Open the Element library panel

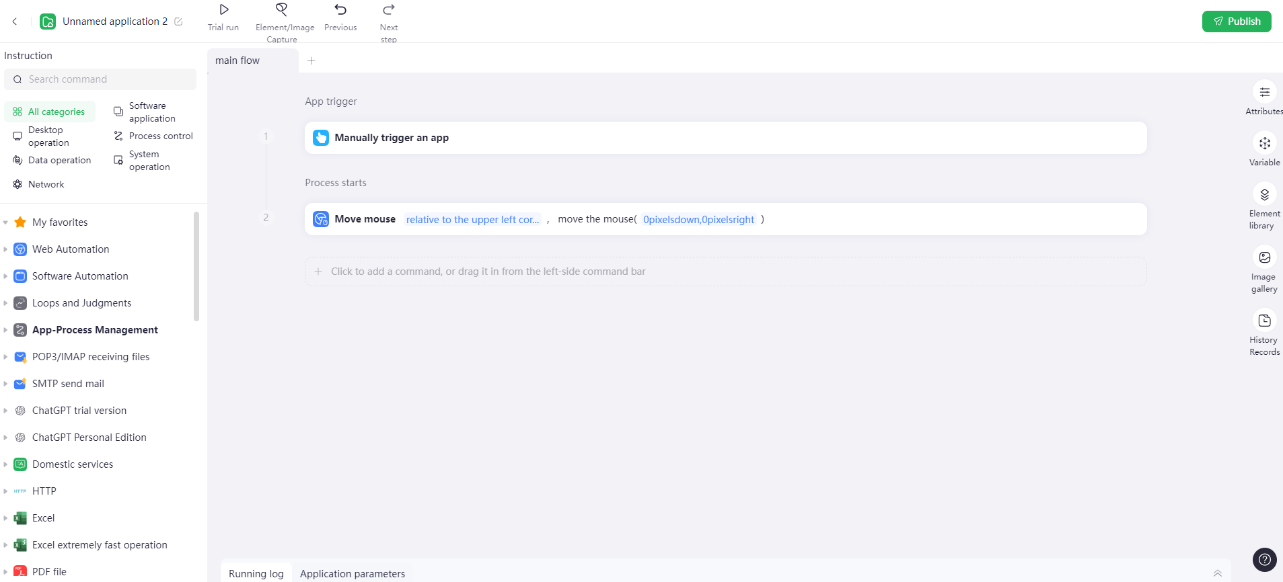click(1264, 206)
